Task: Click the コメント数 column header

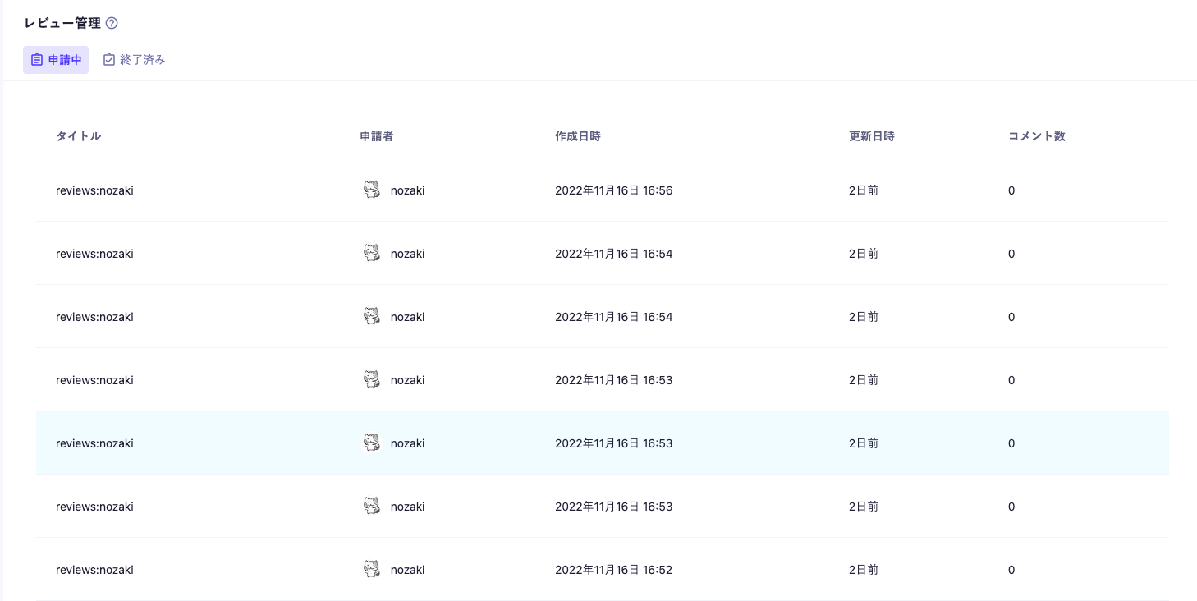Action: [x=1036, y=136]
